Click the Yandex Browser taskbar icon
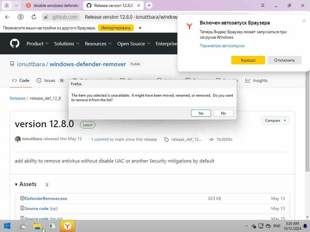Screen dimensions: 310x232 click(x=68, y=226)
